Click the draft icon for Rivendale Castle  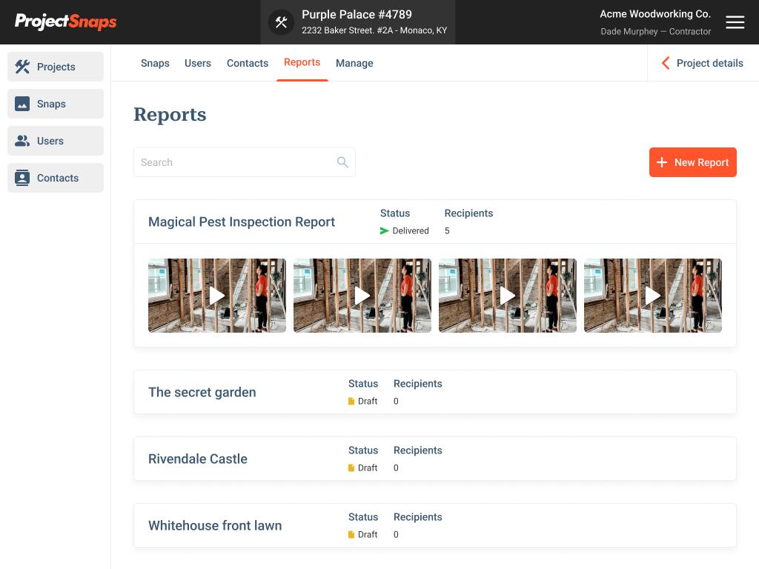[351, 468]
